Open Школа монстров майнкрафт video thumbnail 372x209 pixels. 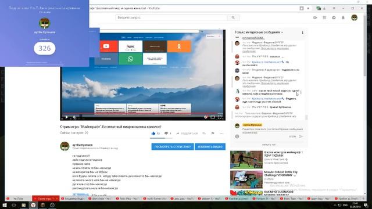[x=246, y=160]
